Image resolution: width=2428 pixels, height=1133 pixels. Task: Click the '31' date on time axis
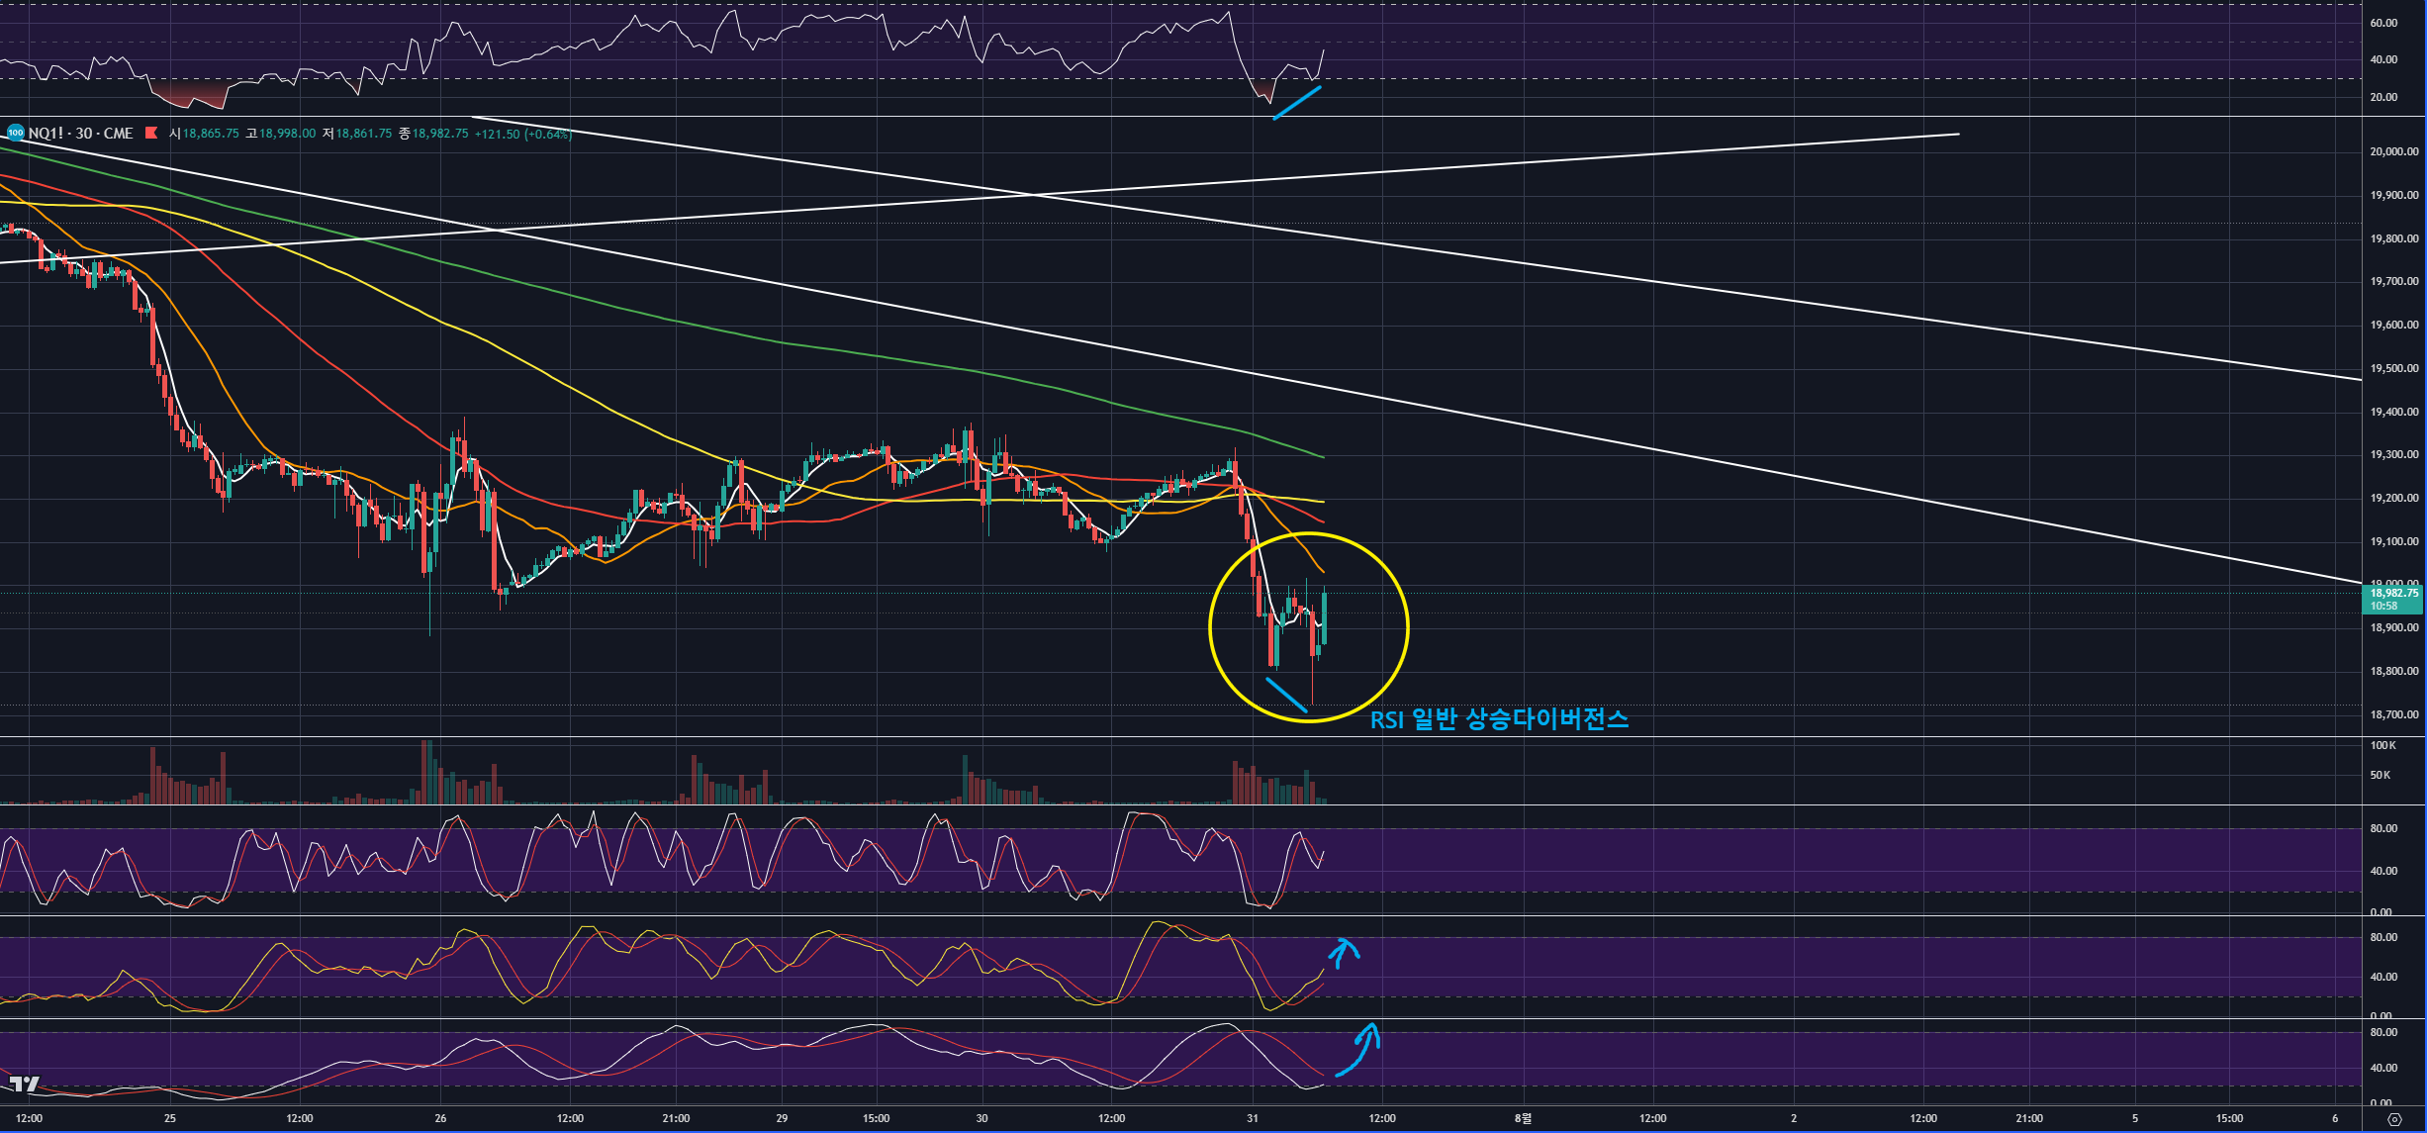[1252, 1118]
